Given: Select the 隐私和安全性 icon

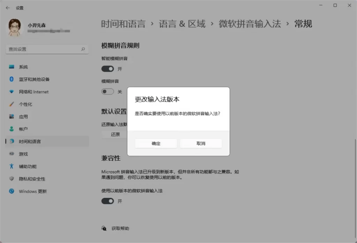Looking at the screenshot, I should (11, 179).
